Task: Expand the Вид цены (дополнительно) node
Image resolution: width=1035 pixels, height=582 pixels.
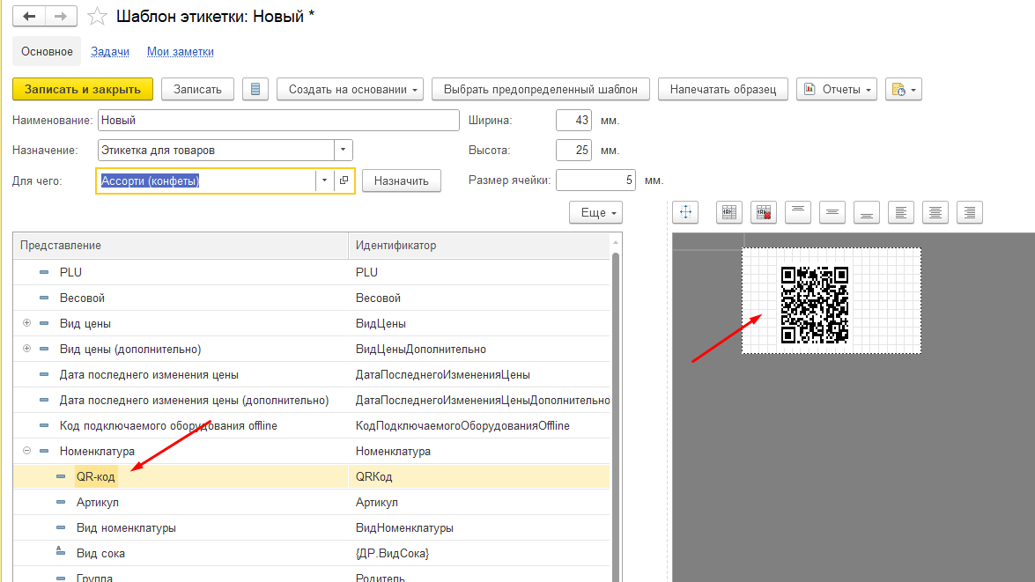Action: coord(26,349)
